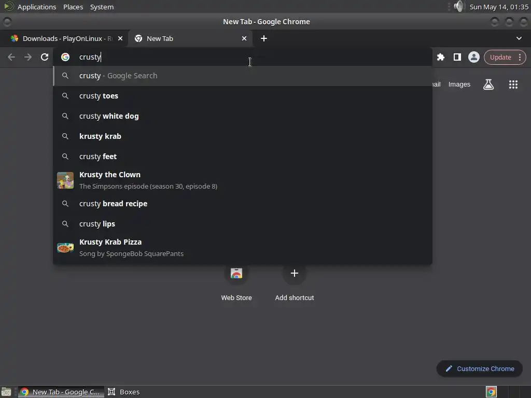Click the window menu button at title bar left

click(7, 22)
